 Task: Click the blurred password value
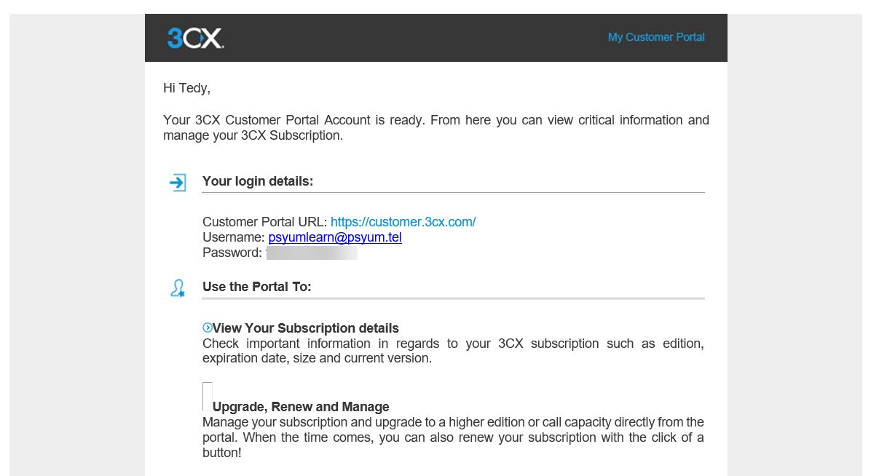click(312, 253)
